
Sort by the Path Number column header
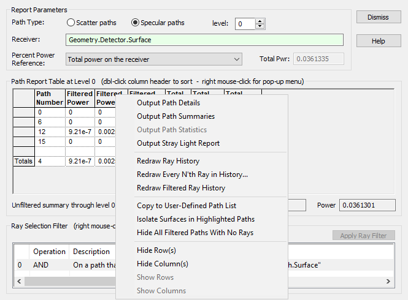tap(49, 98)
